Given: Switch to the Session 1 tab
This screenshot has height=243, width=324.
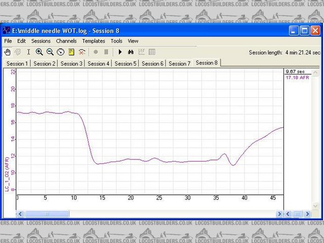Looking at the screenshot, I should (17, 64).
